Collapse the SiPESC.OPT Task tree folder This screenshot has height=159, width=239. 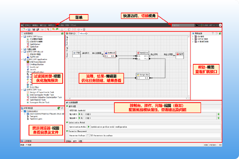(22, 90)
